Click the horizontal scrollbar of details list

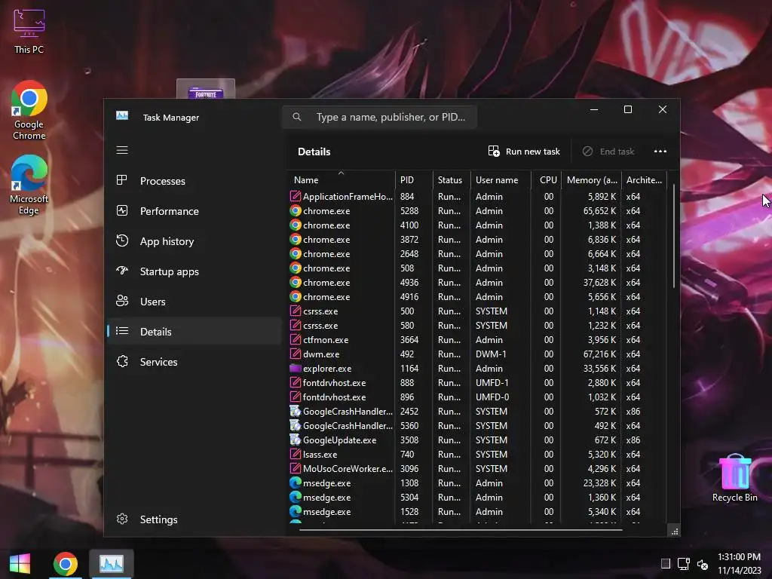click(461, 530)
